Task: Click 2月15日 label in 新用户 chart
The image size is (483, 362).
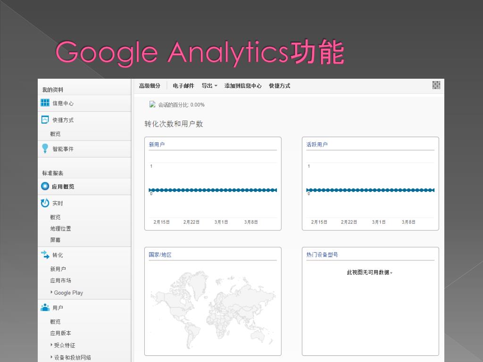Action: [162, 222]
